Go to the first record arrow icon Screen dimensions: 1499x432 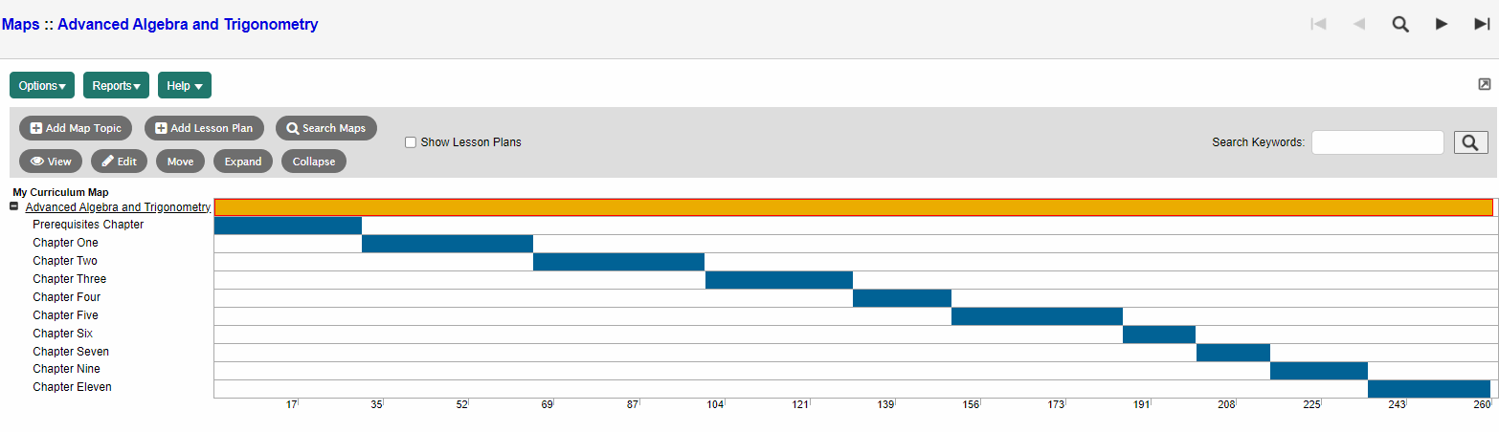point(1318,25)
